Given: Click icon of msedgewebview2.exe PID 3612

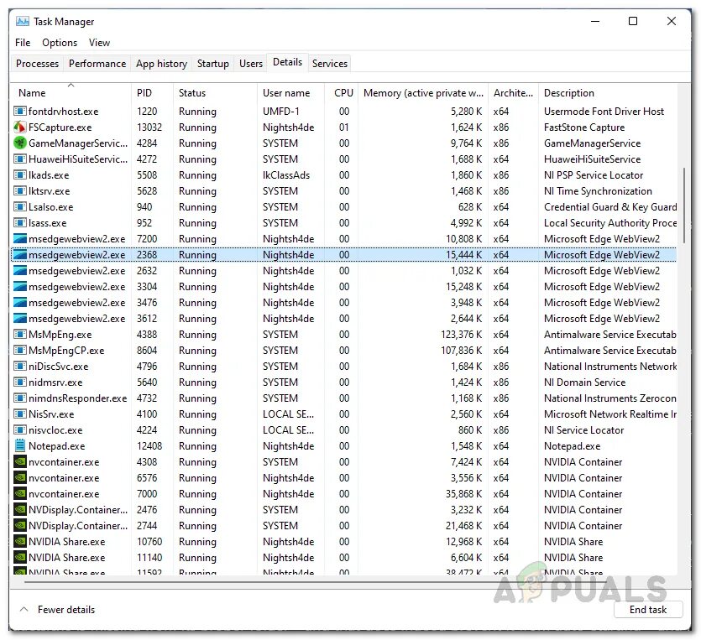Looking at the screenshot, I should (19, 319).
